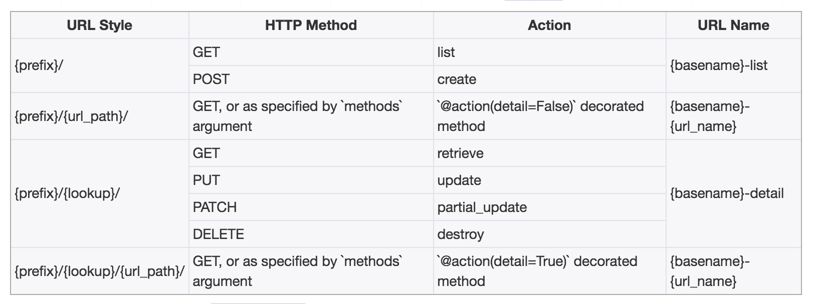This screenshot has width=814, height=304.
Task: Select the {basename}-detail URL name cell
Action: [727, 194]
